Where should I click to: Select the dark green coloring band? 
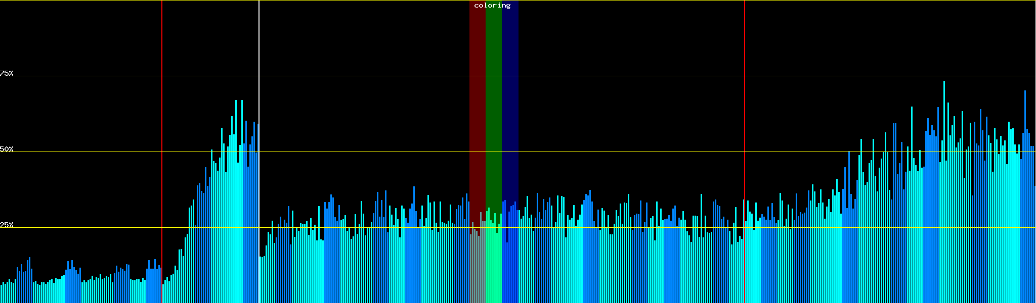493,101
